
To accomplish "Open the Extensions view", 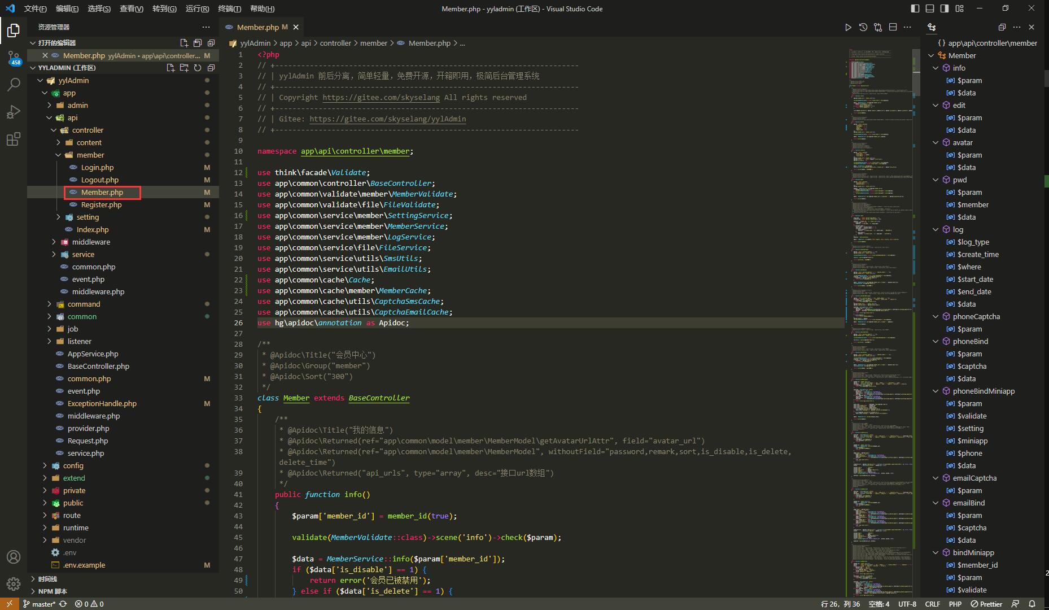I will tap(14, 139).
